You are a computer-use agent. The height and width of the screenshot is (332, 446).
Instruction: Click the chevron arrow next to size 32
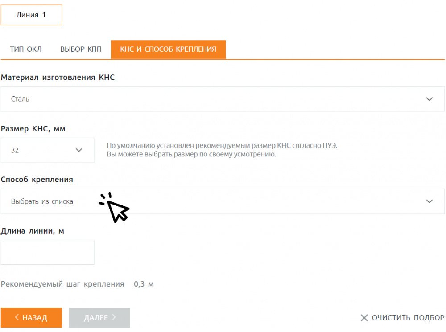pos(79,150)
